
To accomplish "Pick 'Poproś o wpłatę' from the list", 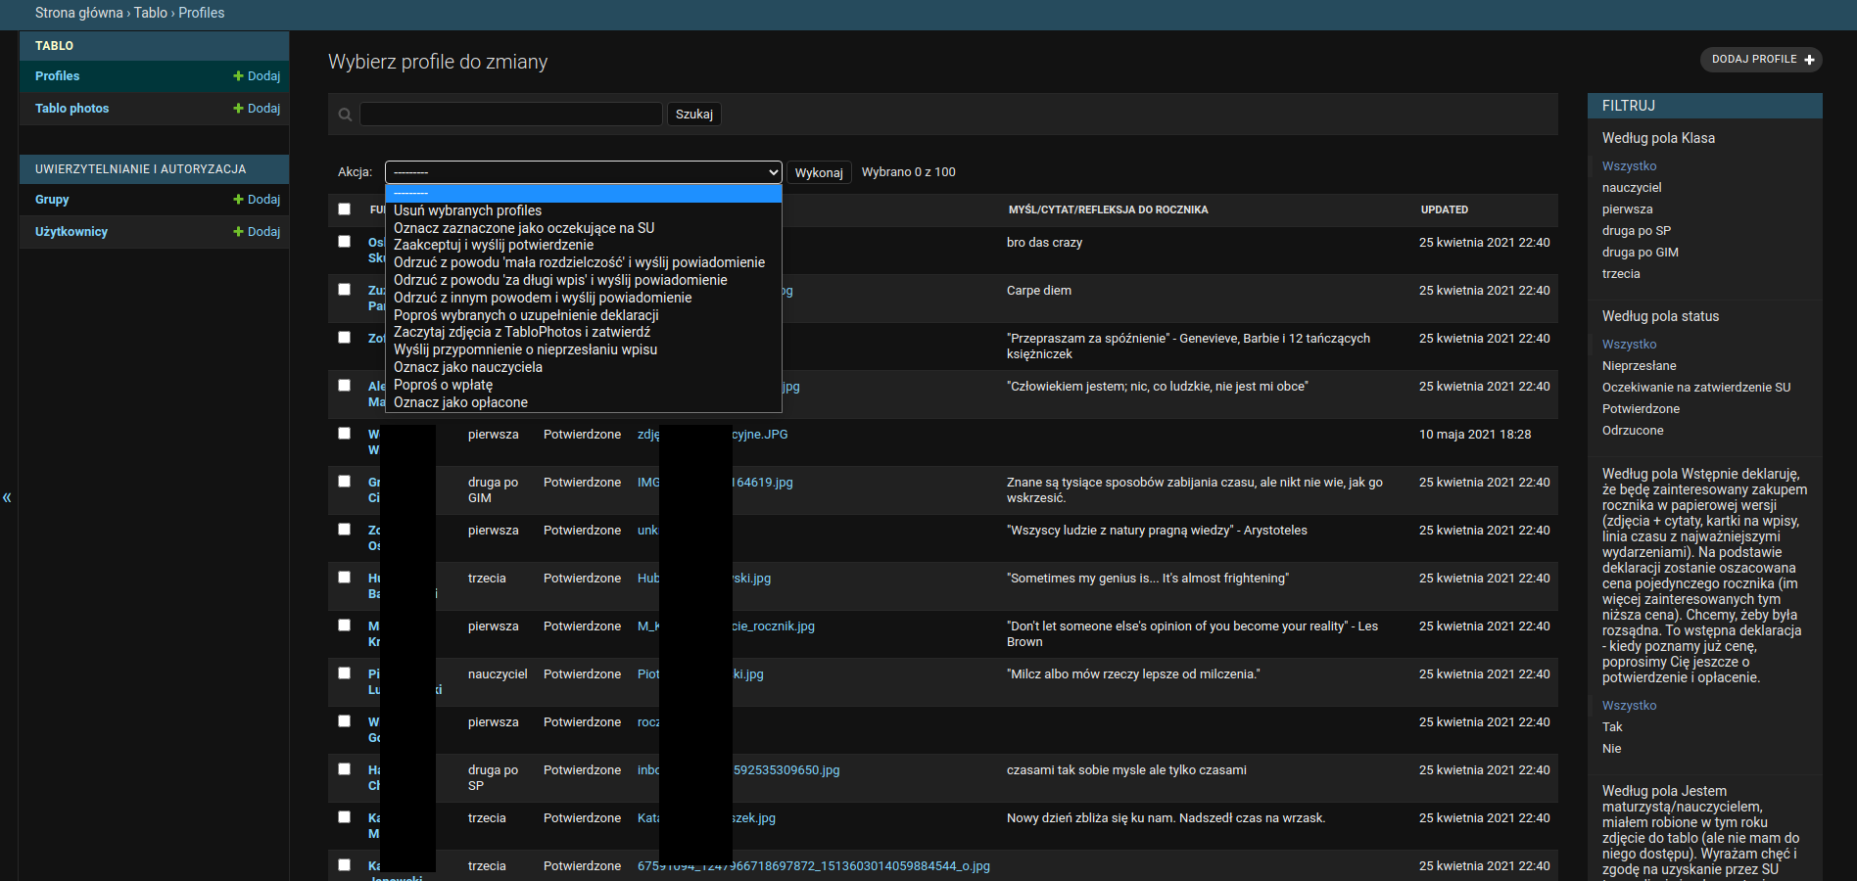I will coord(443,385).
